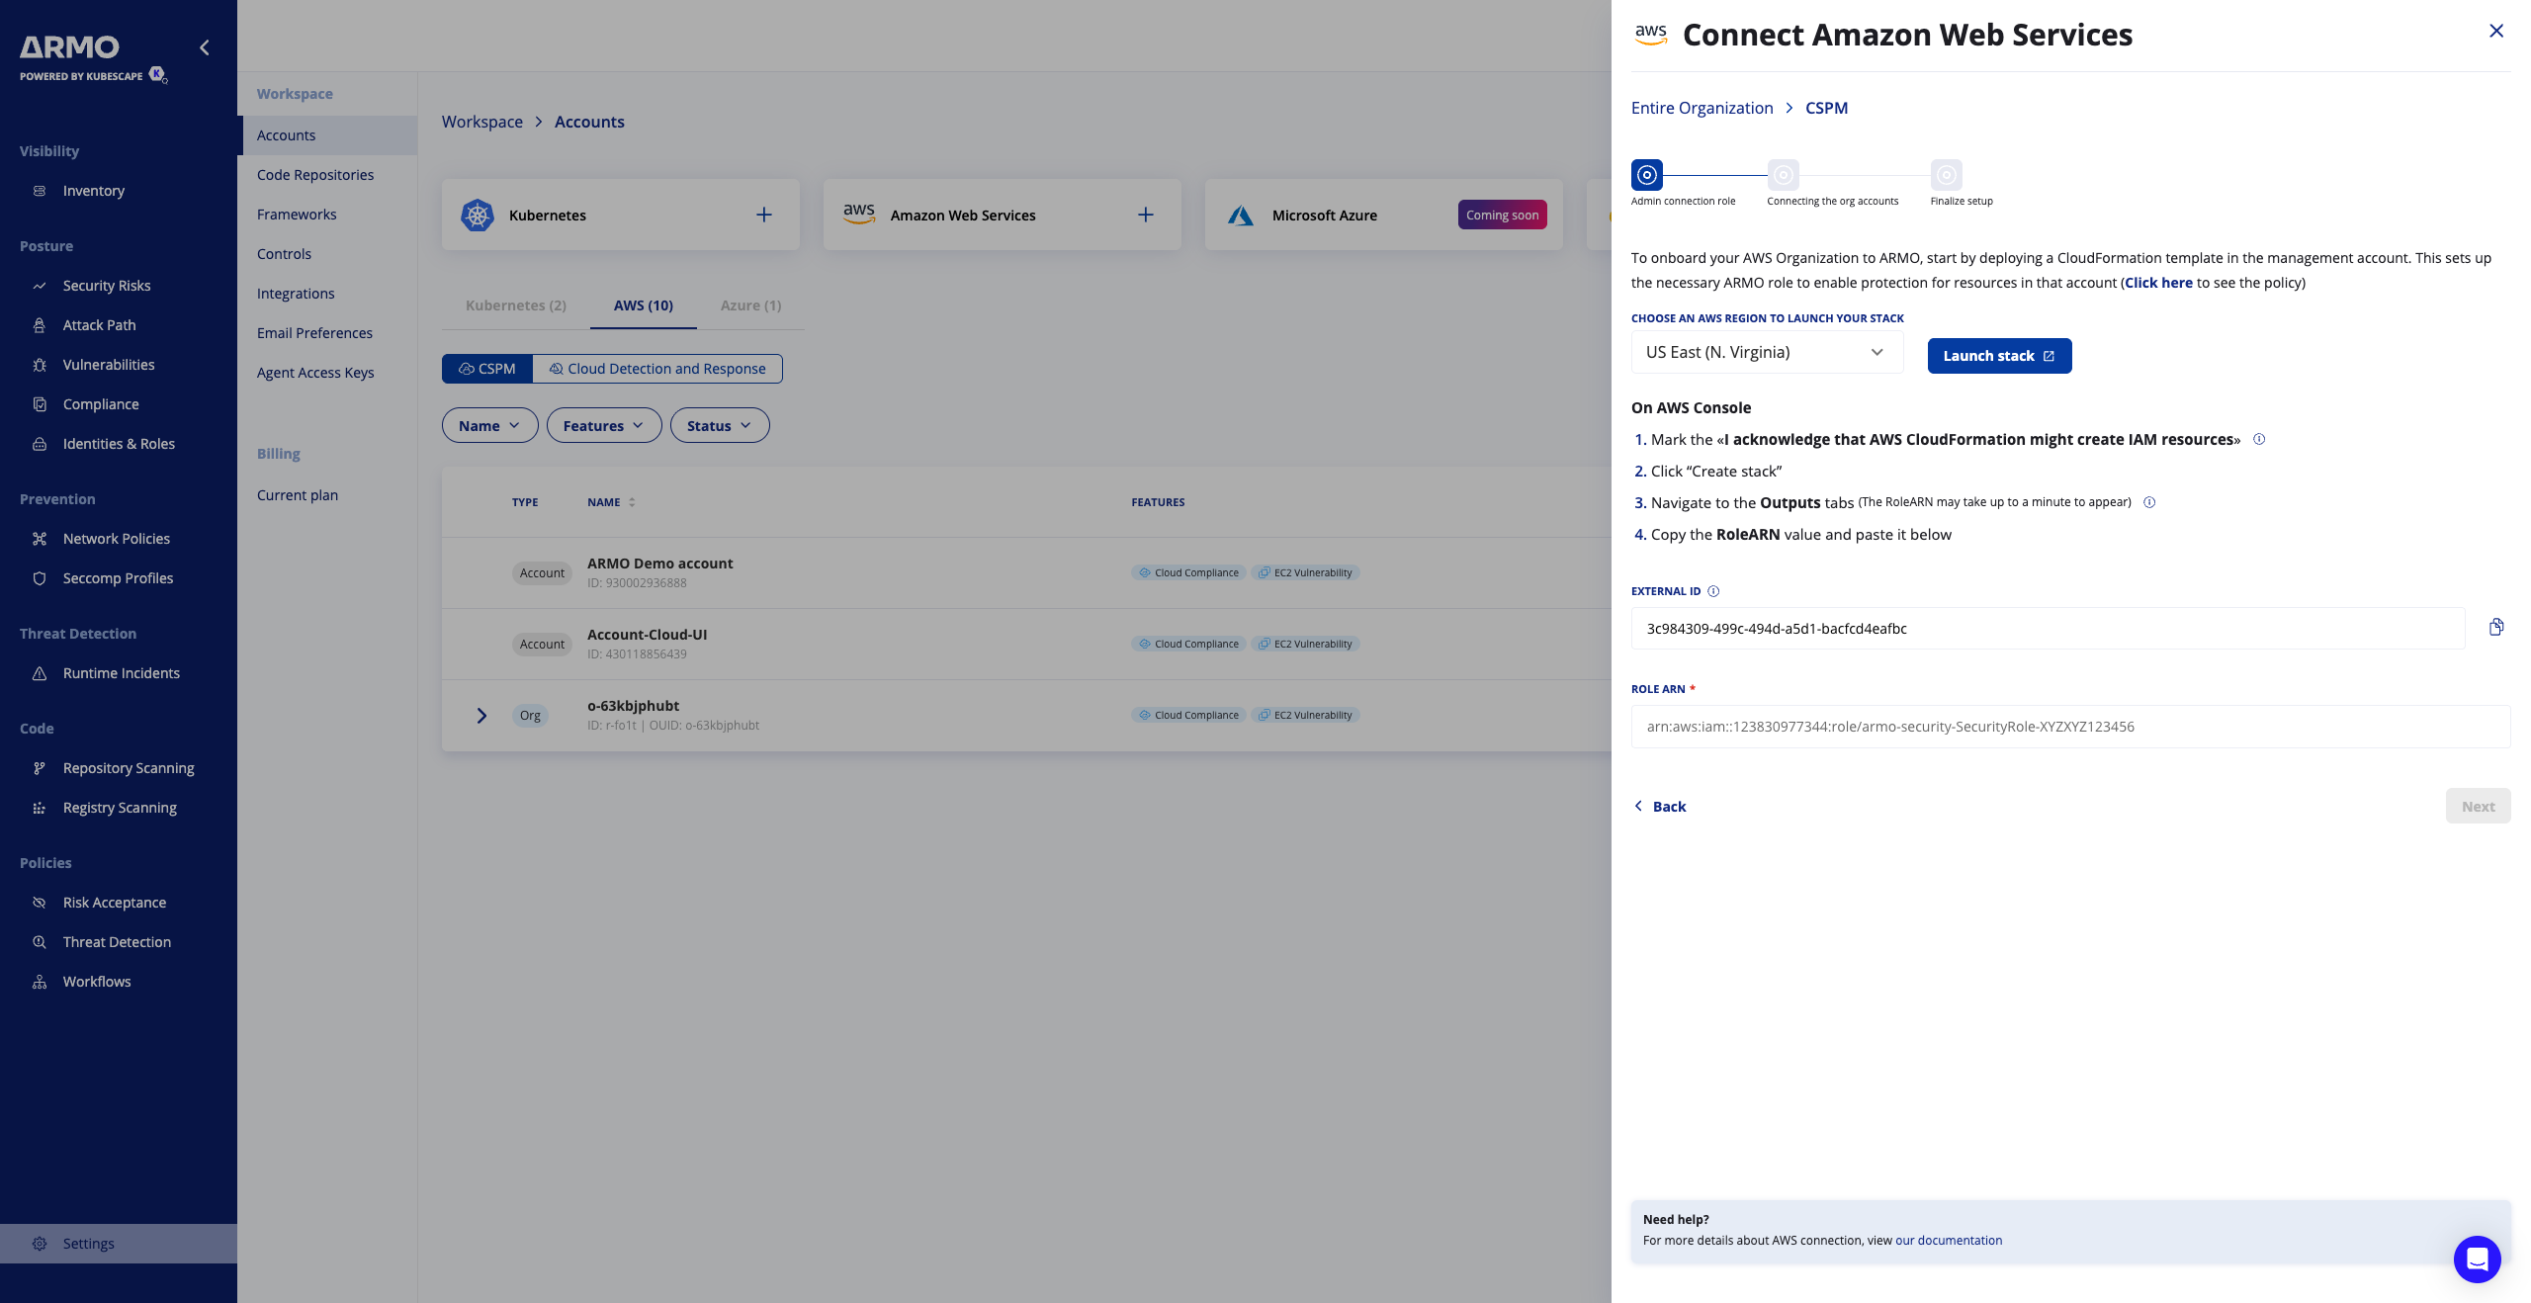The image size is (2531, 1303).
Task: Click the info icon next to External ID
Action: [x=1713, y=591]
